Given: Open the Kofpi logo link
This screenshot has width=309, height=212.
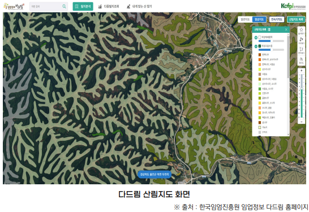Looking at the screenshot, I should point(293,6).
